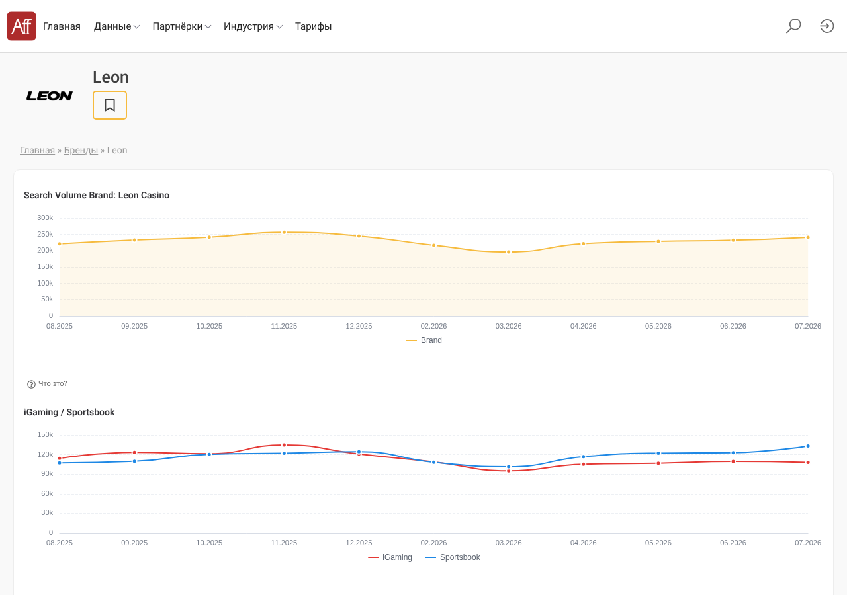The image size is (847, 595).
Task: Select Brand chart point for 02.2026
Action: click(434, 245)
